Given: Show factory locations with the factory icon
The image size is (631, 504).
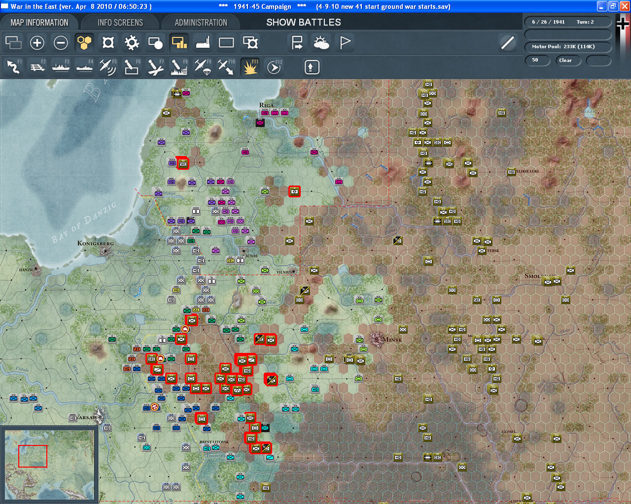Looking at the screenshot, I should click(x=203, y=43).
